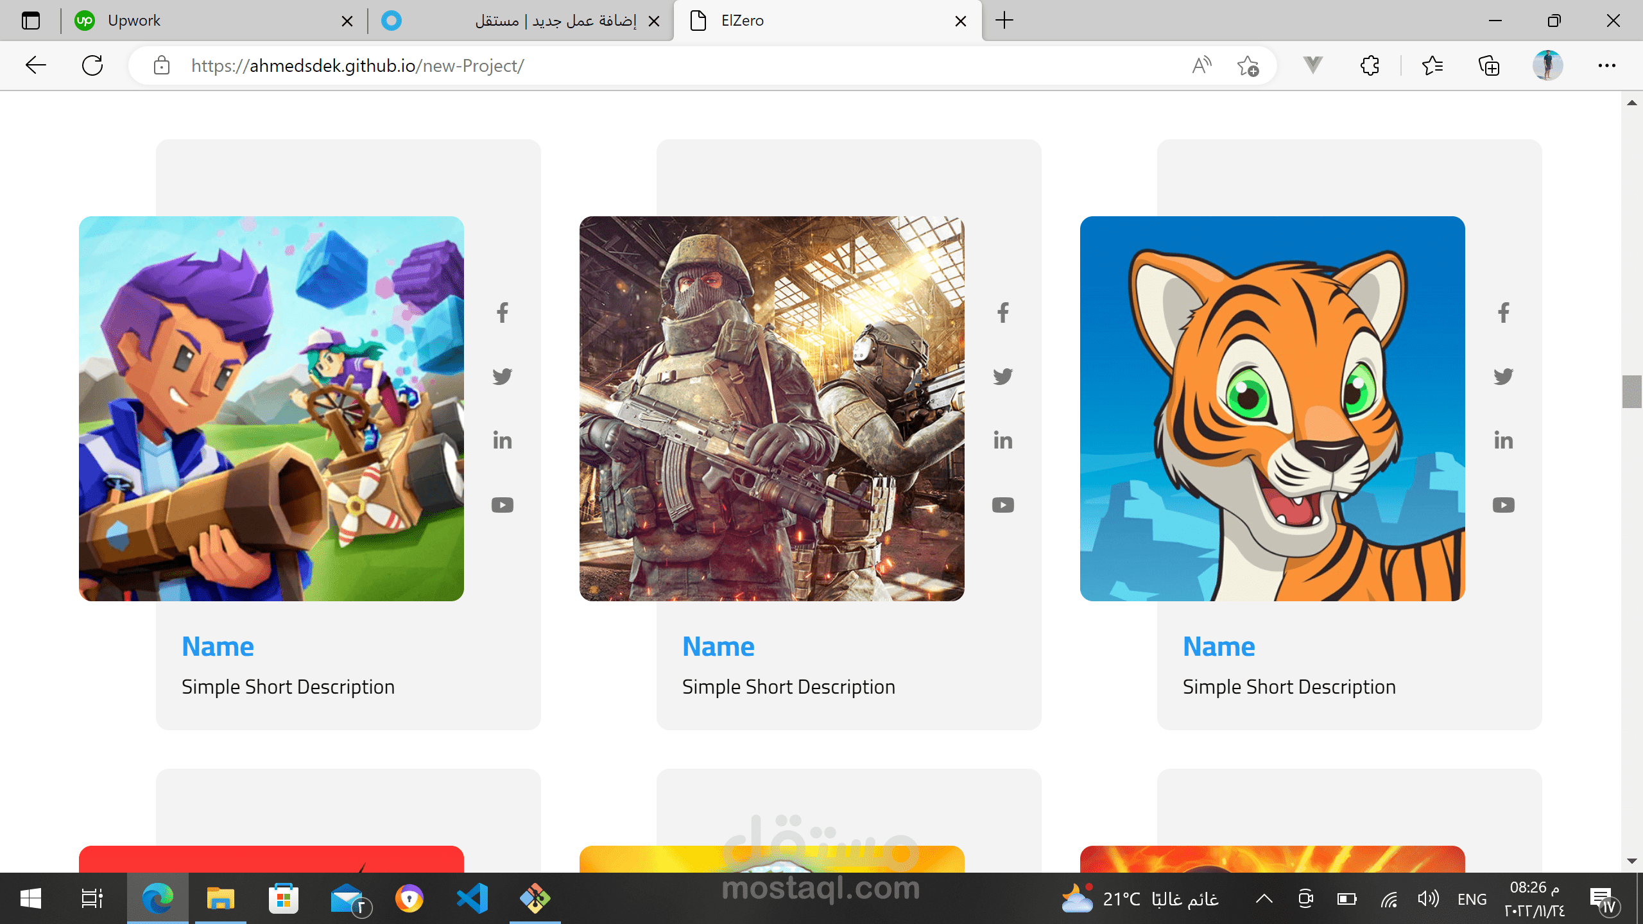Open the Collections icon in the toolbar
The width and height of the screenshot is (1643, 924).
point(1489,65)
